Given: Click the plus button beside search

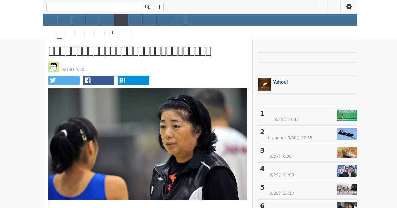Looking at the screenshot, I should coord(159,7).
